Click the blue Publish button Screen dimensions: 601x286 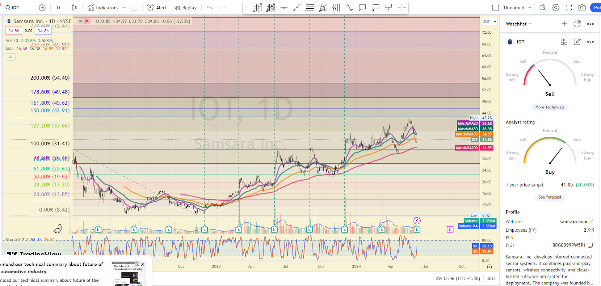click(596, 8)
